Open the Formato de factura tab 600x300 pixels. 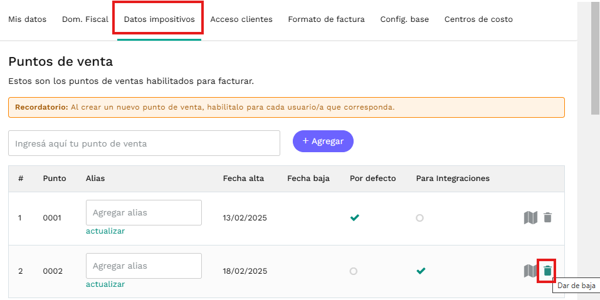click(x=327, y=19)
